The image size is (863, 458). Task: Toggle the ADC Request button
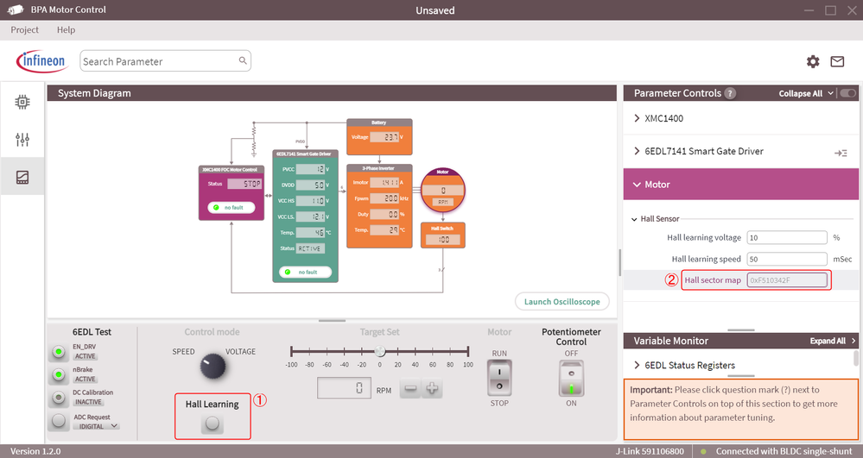[x=59, y=421]
